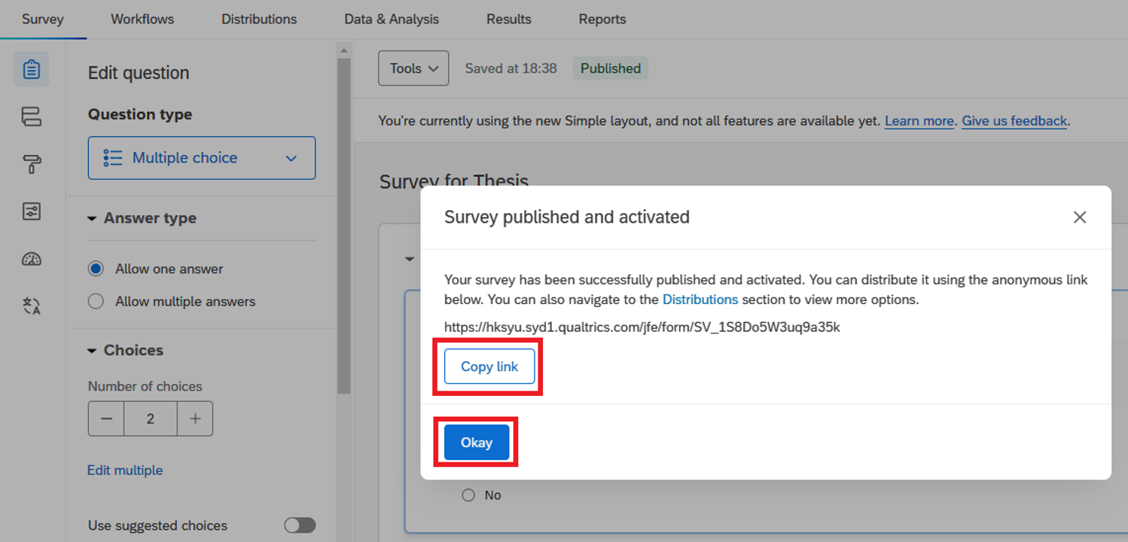Image resolution: width=1128 pixels, height=542 pixels.
Task: Toggle Use suggested choices switch
Action: pyautogui.click(x=300, y=525)
